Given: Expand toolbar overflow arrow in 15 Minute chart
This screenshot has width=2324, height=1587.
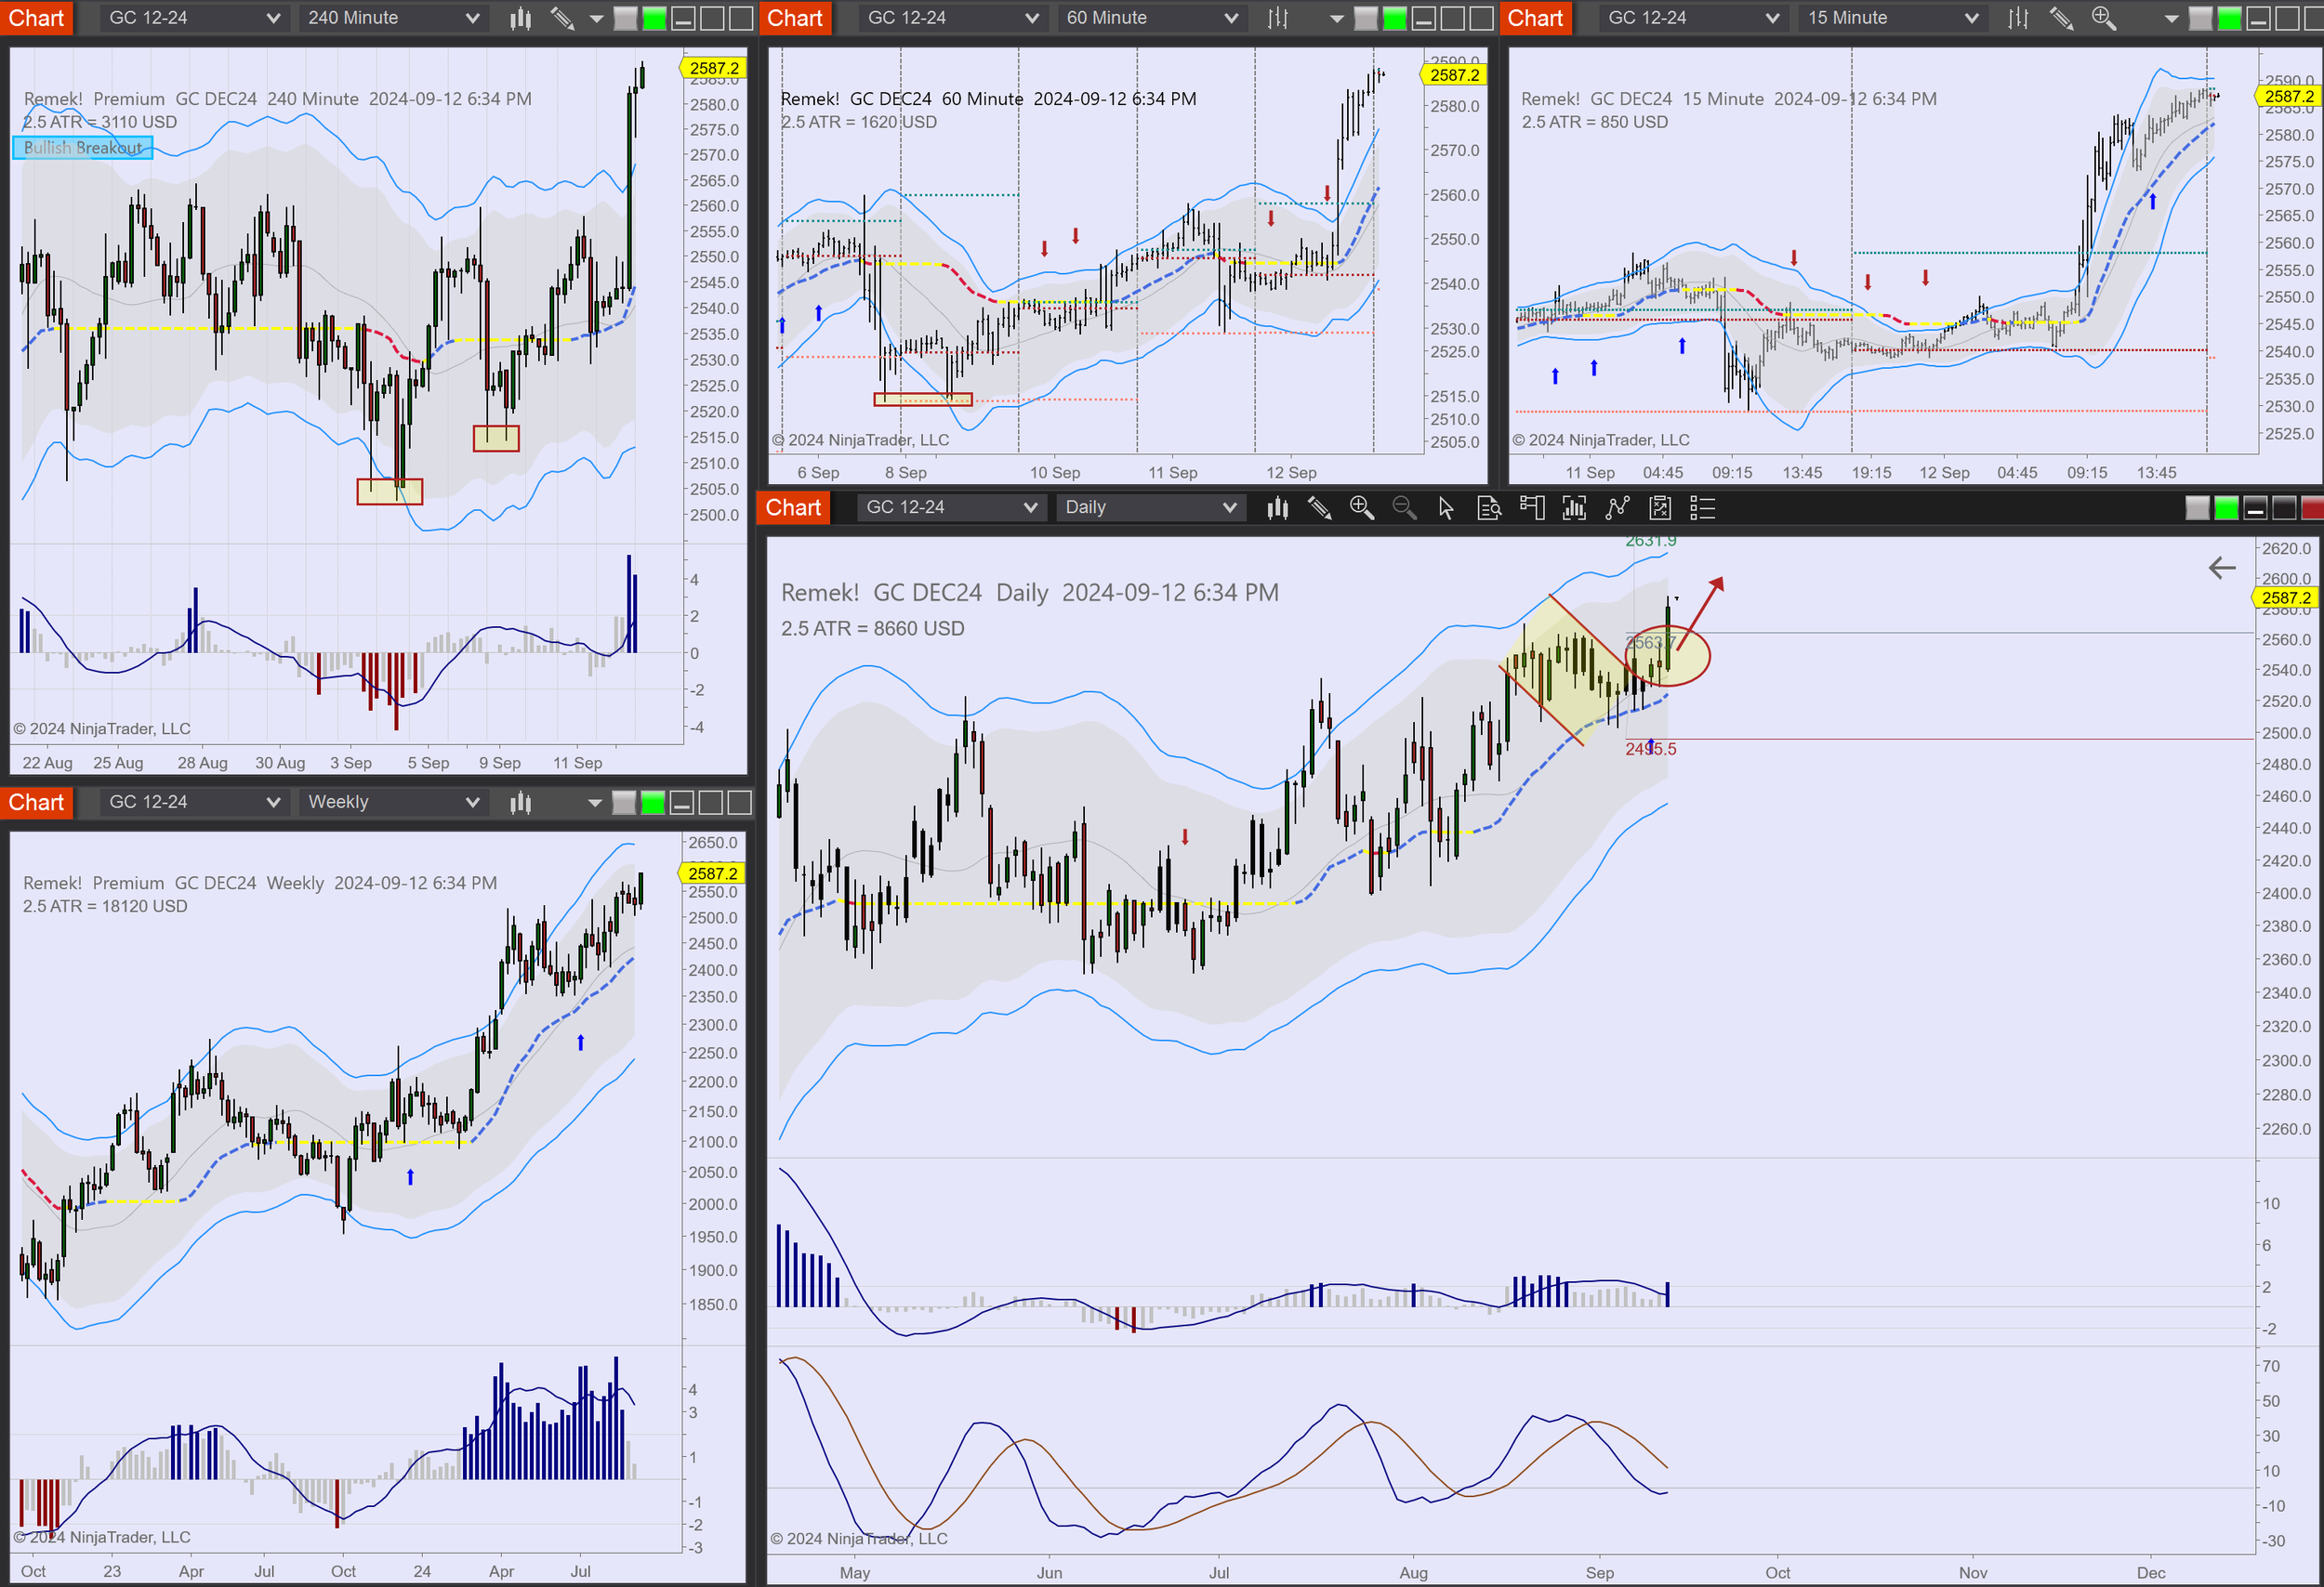Looking at the screenshot, I should (2171, 18).
